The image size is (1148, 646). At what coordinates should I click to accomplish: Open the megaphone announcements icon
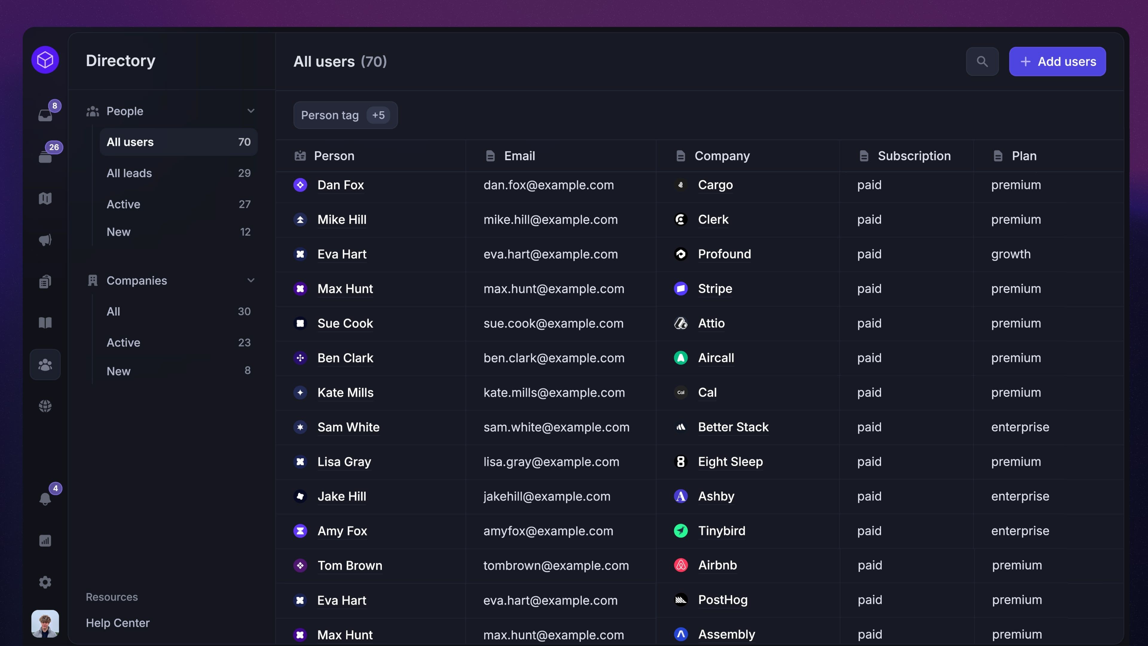tap(45, 240)
